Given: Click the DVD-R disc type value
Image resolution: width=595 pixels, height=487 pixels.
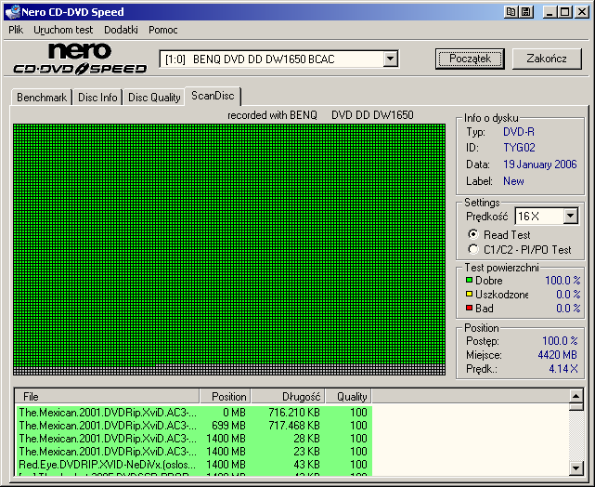Looking at the screenshot, I should (x=519, y=132).
